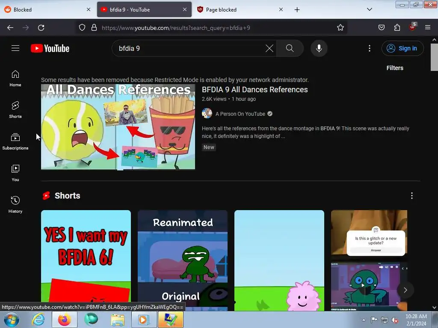Open Subscriptions in the YouTube sidebar
Viewport: 438px width, 328px height.
[15, 142]
